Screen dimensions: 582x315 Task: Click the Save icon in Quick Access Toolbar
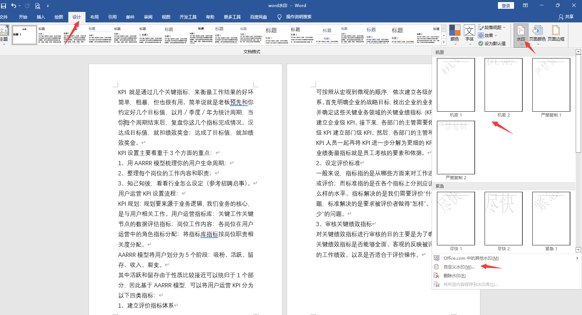[4, 6]
